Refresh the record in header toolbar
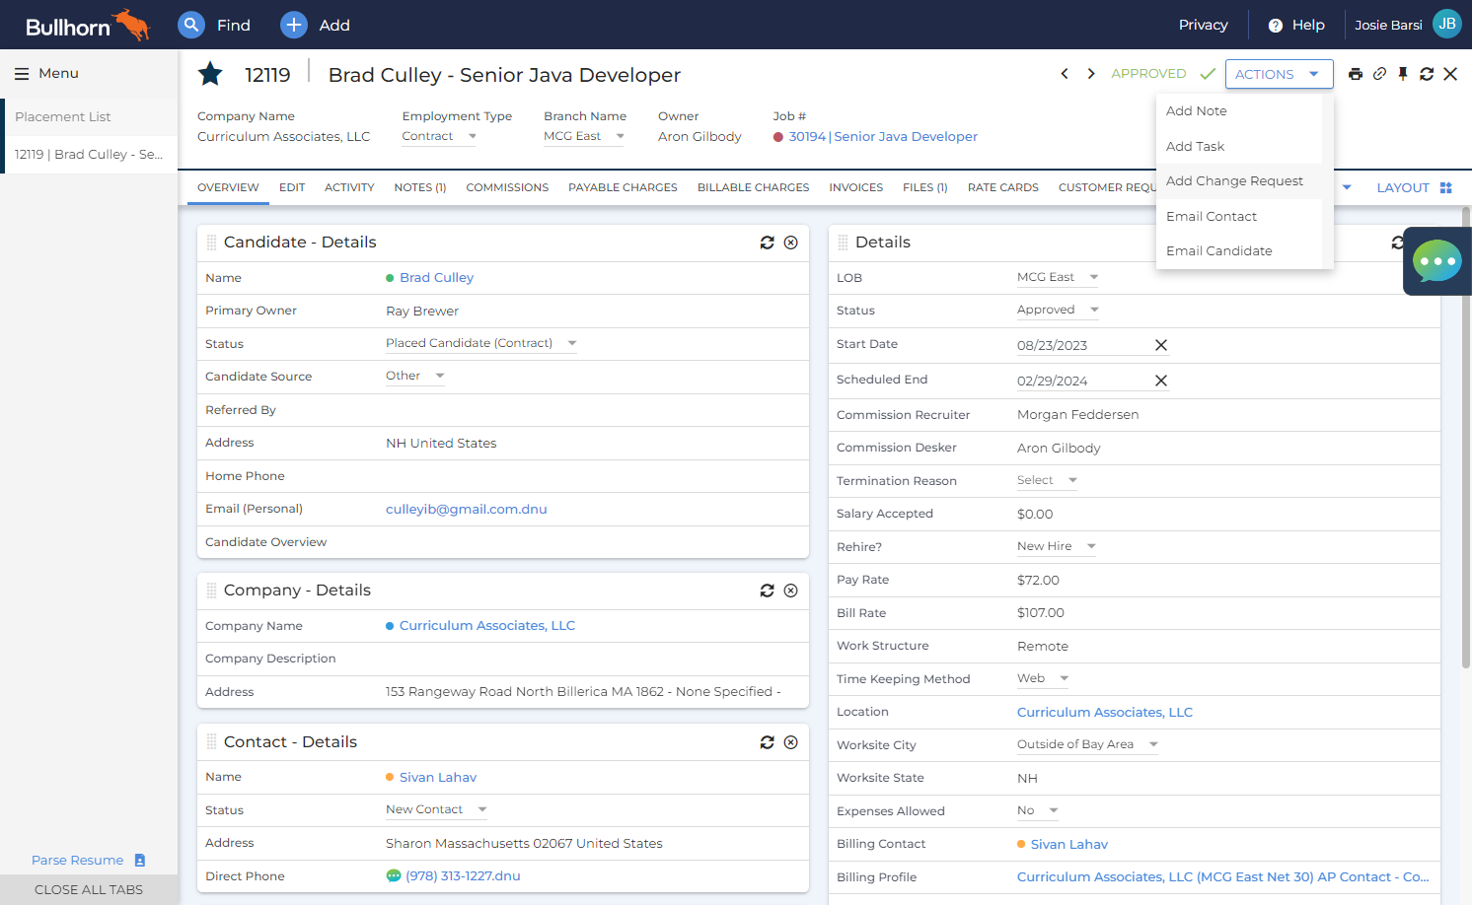Viewport: 1472px width, 905px height. click(x=1427, y=74)
